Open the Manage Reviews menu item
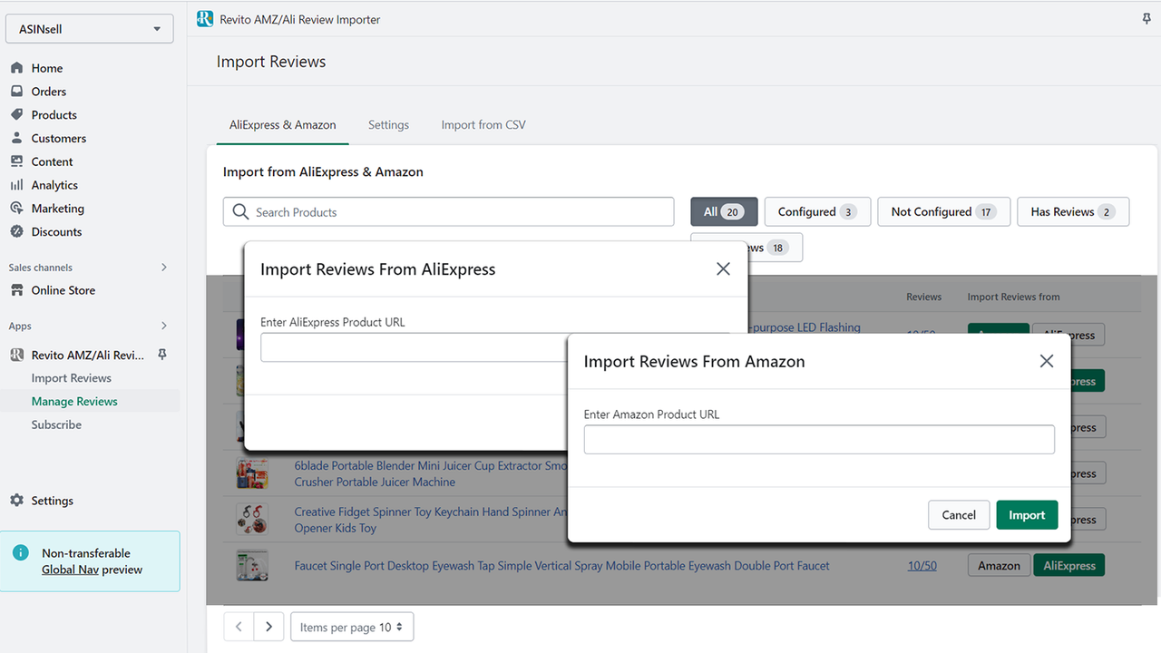This screenshot has width=1161, height=653. tap(74, 401)
